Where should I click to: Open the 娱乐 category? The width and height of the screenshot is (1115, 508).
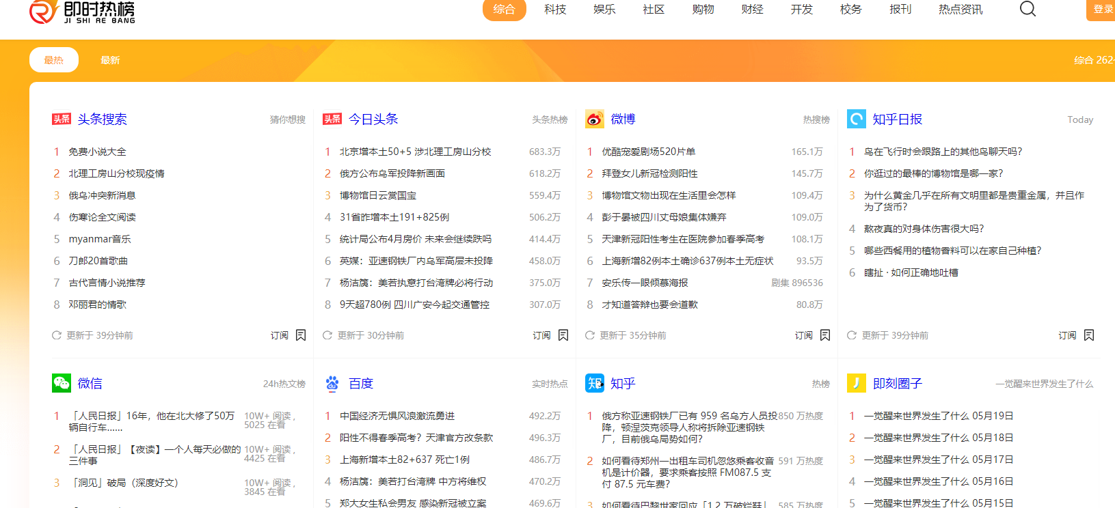[x=604, y=10]
